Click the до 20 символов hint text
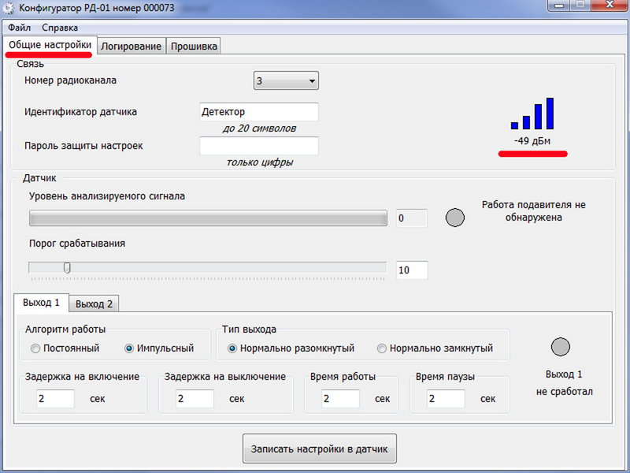This screenshot has height=473, width=630. (260, 128)
